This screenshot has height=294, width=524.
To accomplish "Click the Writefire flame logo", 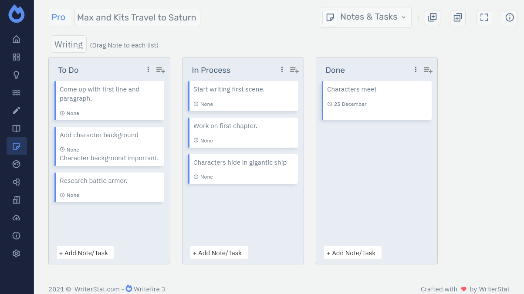I will tap(17, 14).
